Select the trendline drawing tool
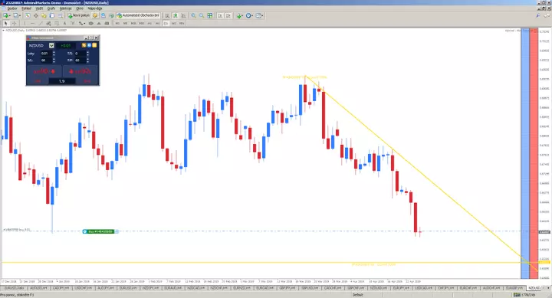 pos(40,23)
